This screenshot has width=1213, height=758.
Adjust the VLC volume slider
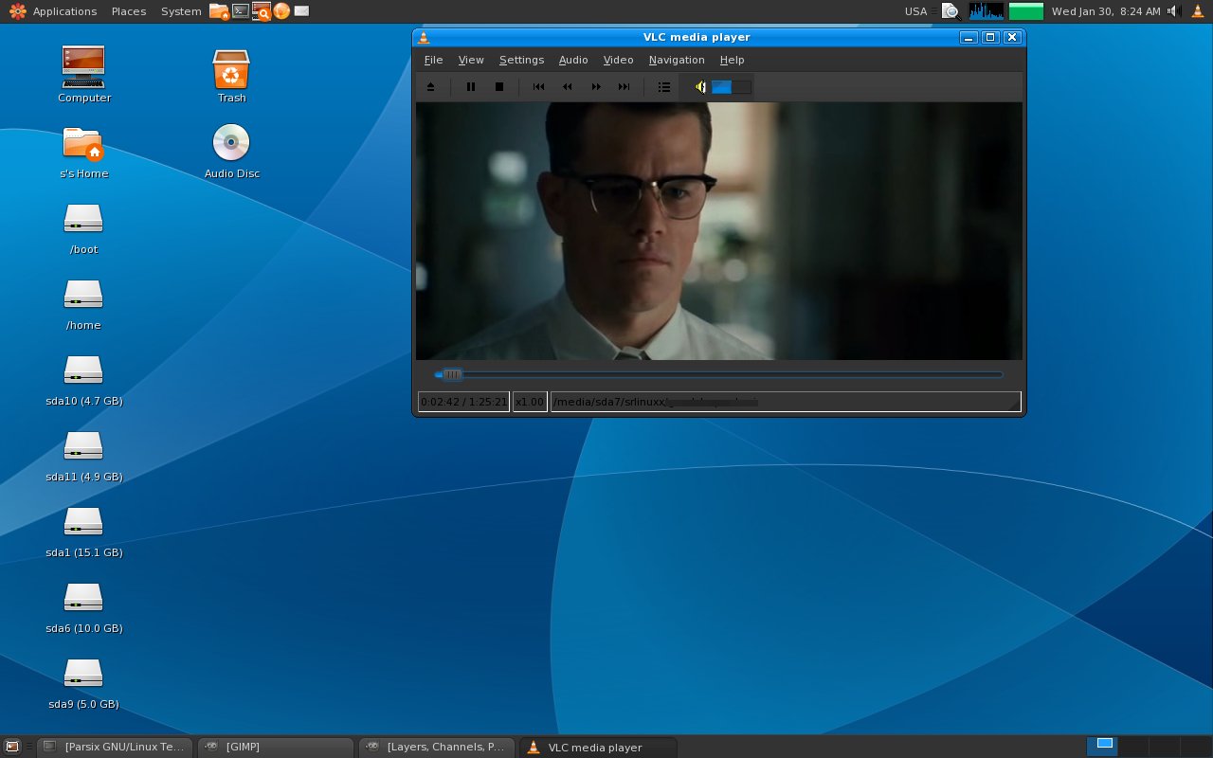point(732,87)
